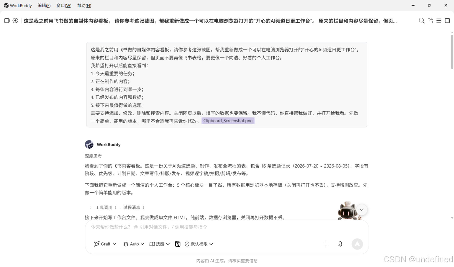The image size is (454, 267).
Task: Click the text "5. 接下来最值得做的选题。"
Action: tap(117, 105)
